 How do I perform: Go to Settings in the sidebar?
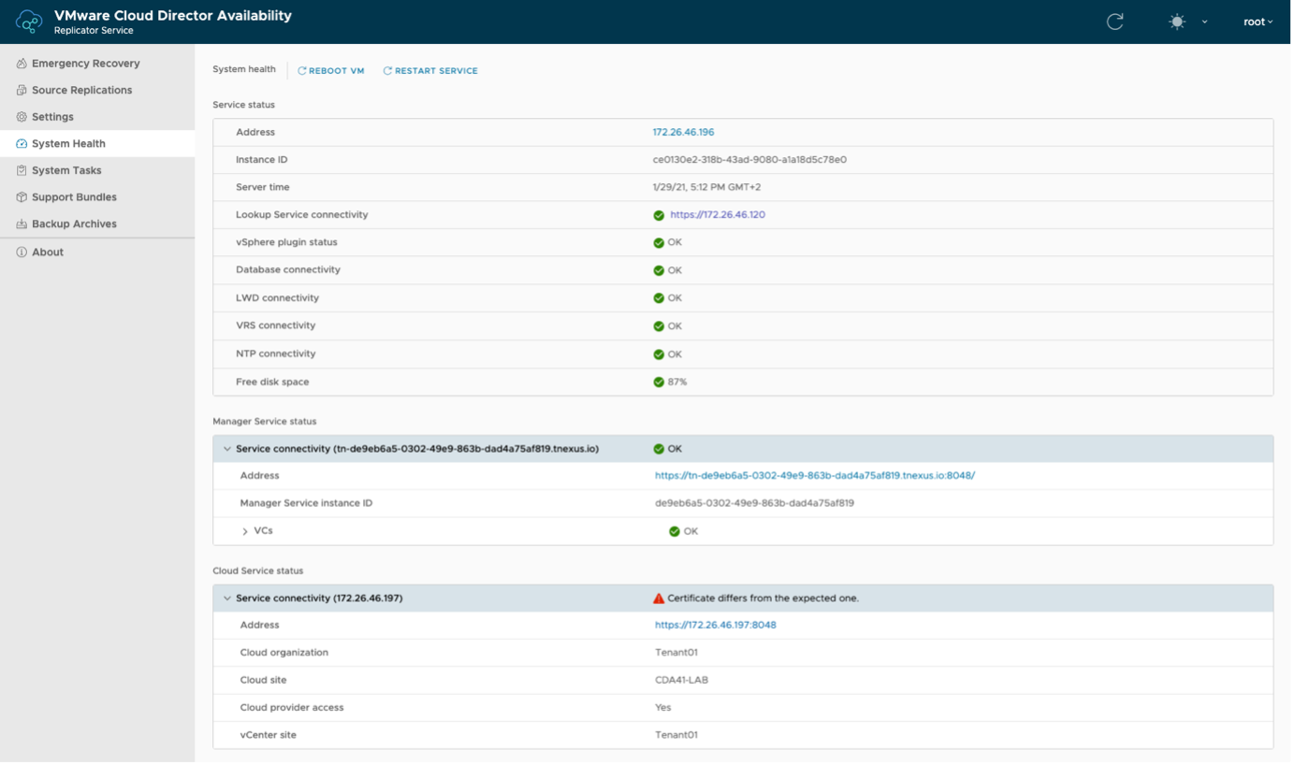tap(52, 117)
